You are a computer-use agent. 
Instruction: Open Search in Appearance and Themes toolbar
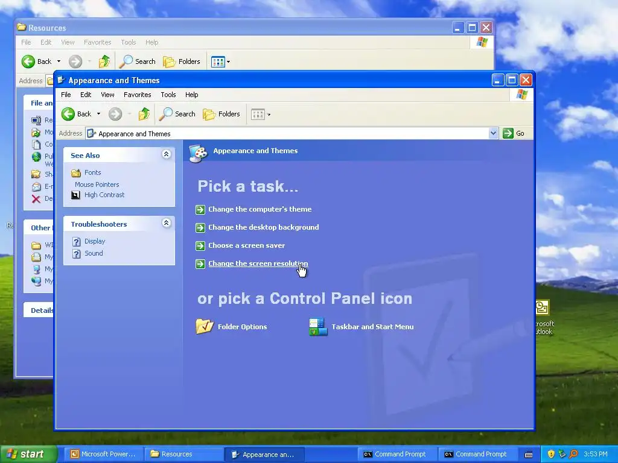point(177,114)
